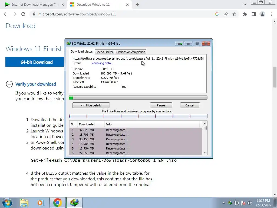Click Chrome icon in taskbar
This screenshot has height=208, width=277.
pos(58,203)
